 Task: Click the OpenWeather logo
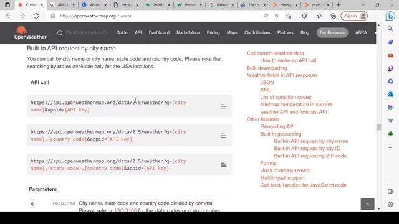(x=31, y=33)
